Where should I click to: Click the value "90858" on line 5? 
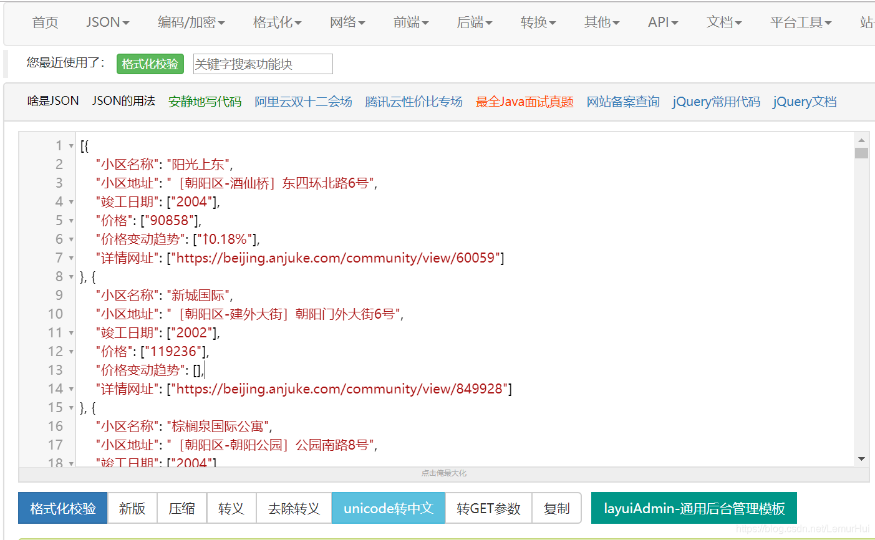168,221
